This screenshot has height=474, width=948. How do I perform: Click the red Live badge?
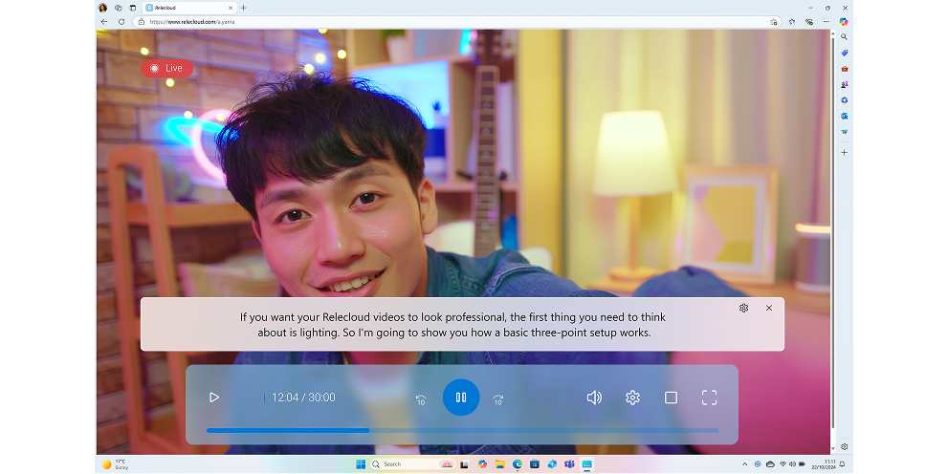[166, 68]
